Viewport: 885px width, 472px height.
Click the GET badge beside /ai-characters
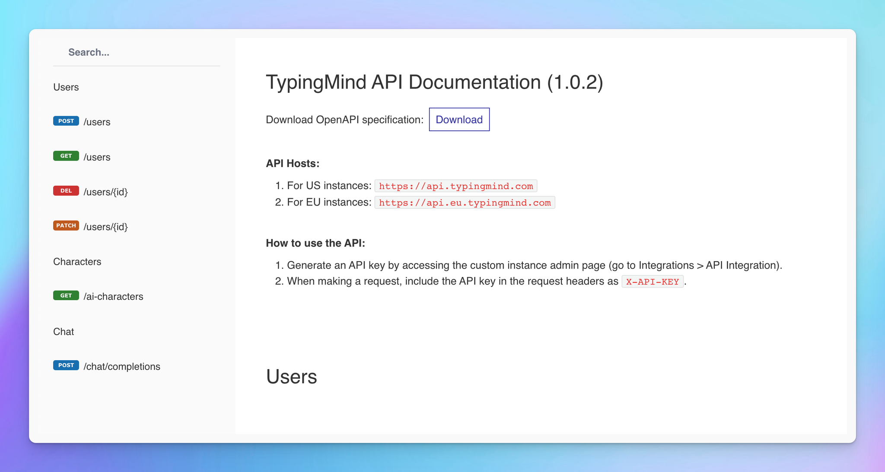[x=66, y=295]
